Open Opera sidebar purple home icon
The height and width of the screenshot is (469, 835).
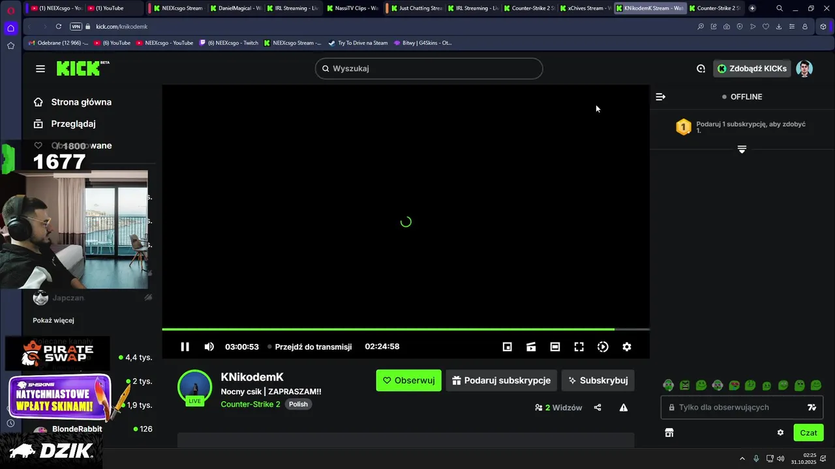coord(10,28)
